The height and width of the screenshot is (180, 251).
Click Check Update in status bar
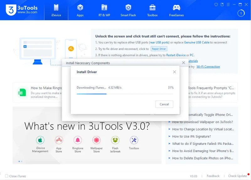238,176
